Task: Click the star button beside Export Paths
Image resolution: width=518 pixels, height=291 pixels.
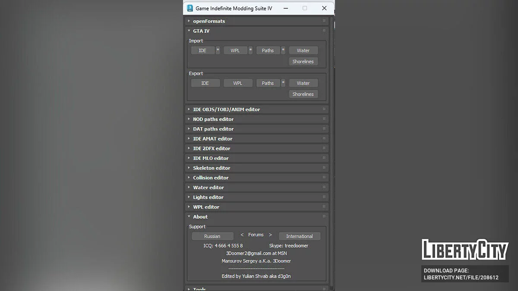Action: point(283,83)
